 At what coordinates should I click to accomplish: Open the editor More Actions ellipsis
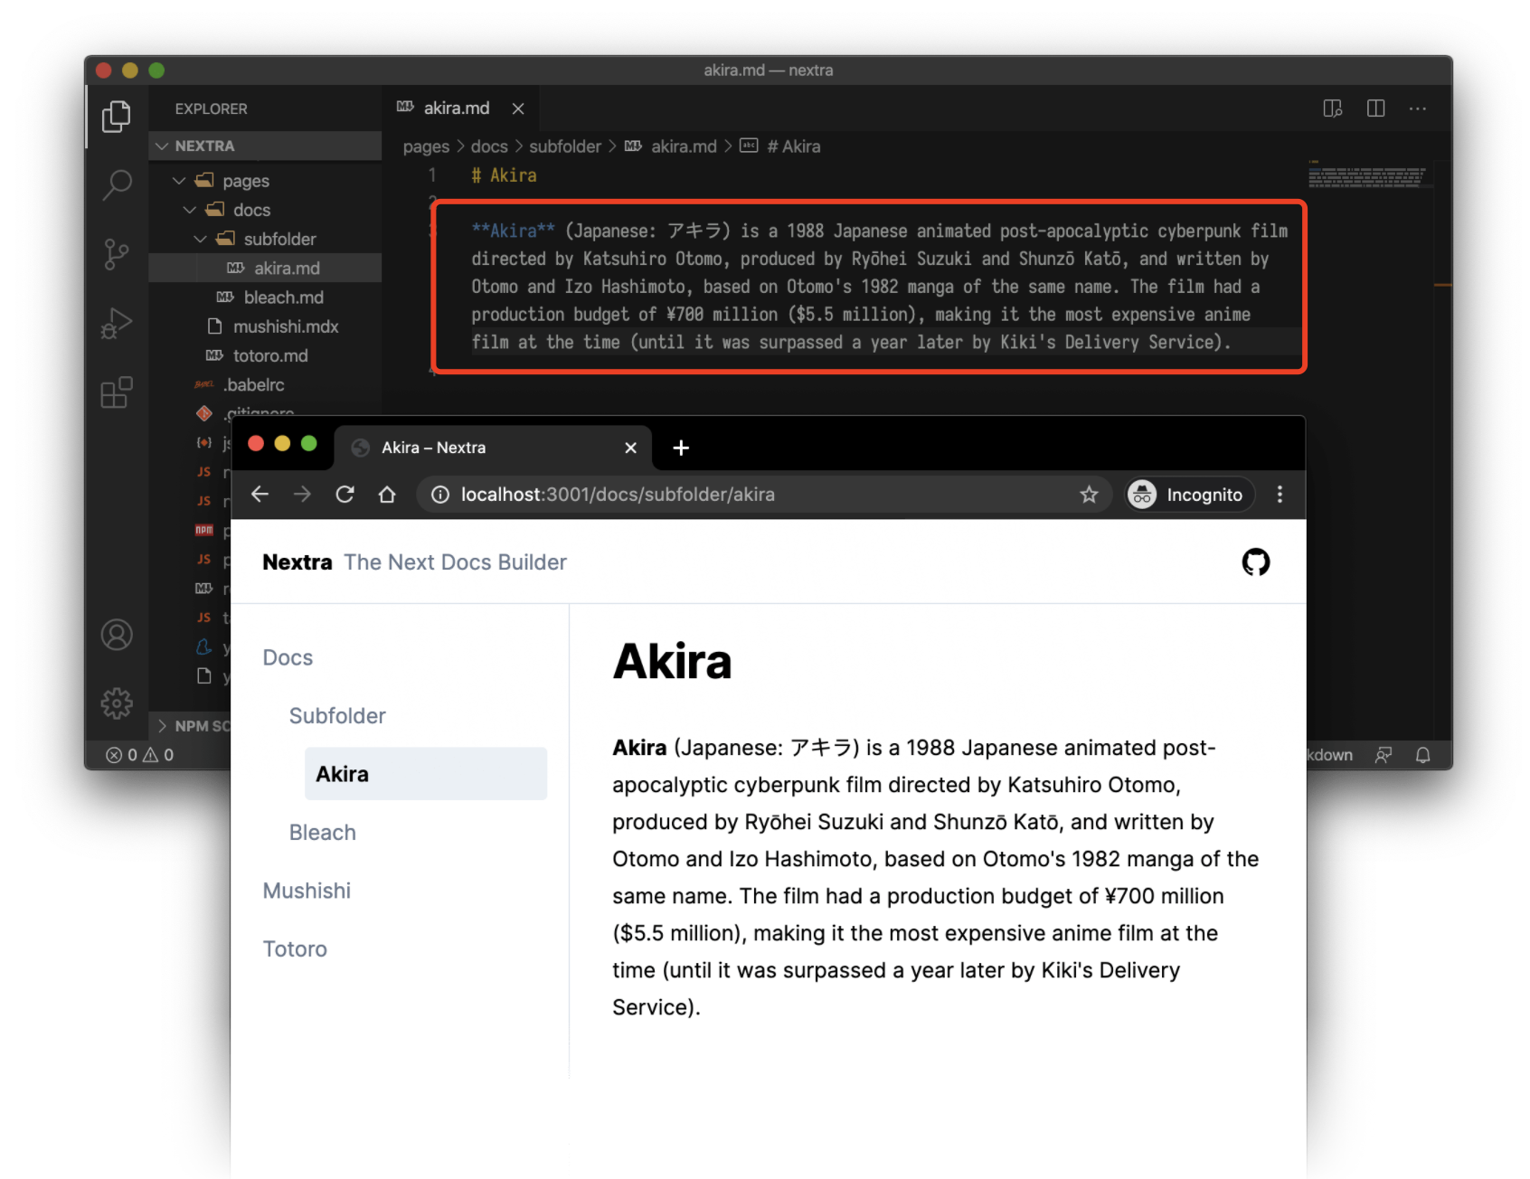(1417, 108)
